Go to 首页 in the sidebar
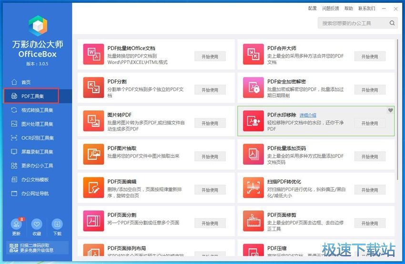Viewport: 405px width, 264px height. pos(38,82)
